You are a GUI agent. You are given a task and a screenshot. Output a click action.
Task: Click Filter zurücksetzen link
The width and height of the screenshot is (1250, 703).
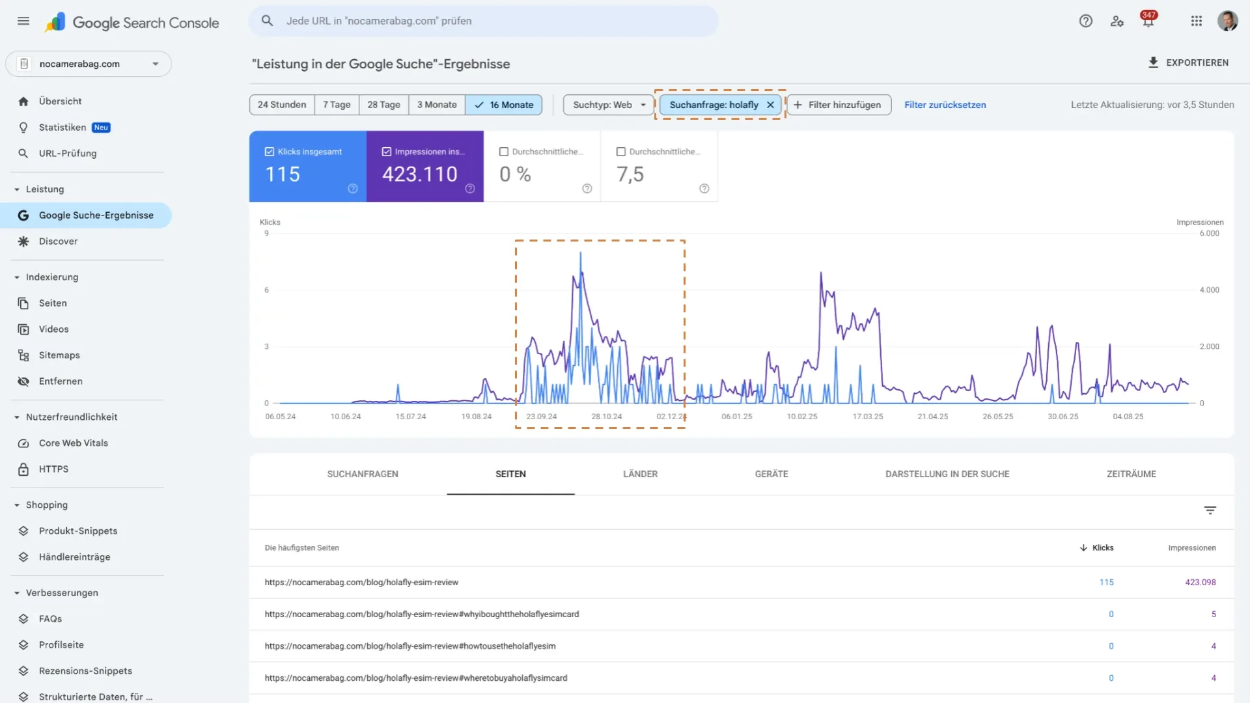(945, 105)
